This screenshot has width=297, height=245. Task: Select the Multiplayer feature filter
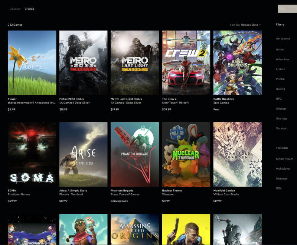tap(283, 168)
